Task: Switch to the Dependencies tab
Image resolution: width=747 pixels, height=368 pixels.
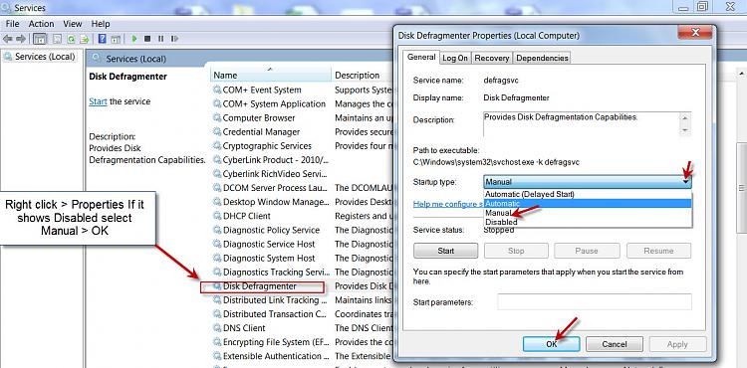Action: click(x=542, y=58)
